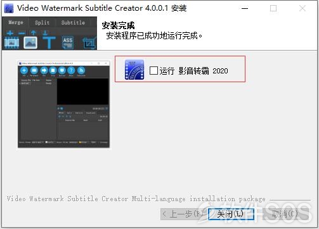Click the 影音转霸 film app icon

tap(134, 70)
